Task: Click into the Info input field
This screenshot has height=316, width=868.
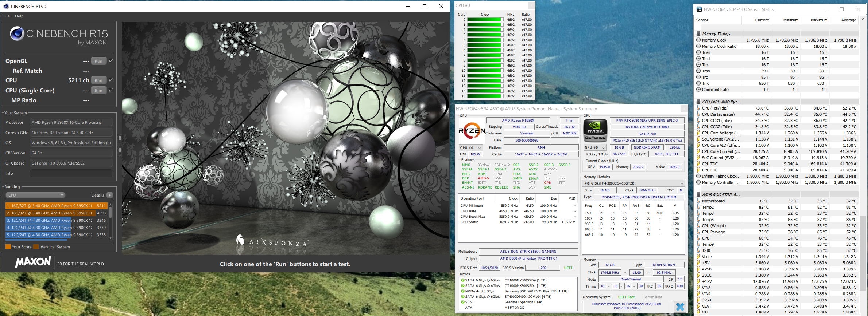Action: coord(71,173)
